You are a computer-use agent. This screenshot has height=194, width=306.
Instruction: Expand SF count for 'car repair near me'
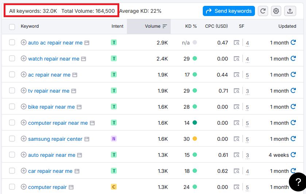247,171
